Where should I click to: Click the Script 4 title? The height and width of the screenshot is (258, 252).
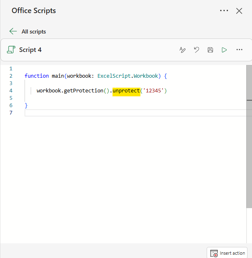click(x=30, y=50)
